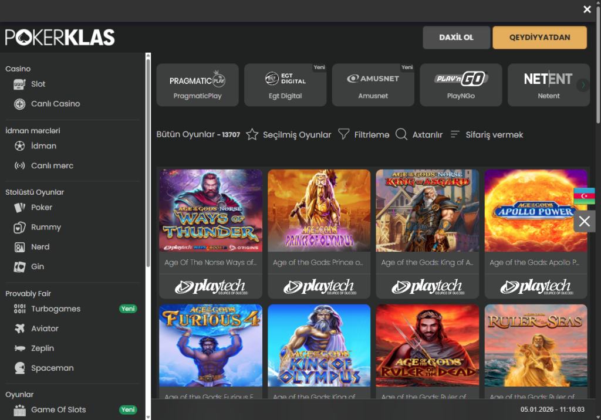Image resolution: width=601 pixels, height=420 pixels.
Task: Select the Spaceman astronaut icon
Action: pos(20,368)
